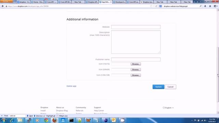The height and width of the screenshot is (123, 219).
Task: Open a new tab with the plus button
Action: click(x=197, y=2)
